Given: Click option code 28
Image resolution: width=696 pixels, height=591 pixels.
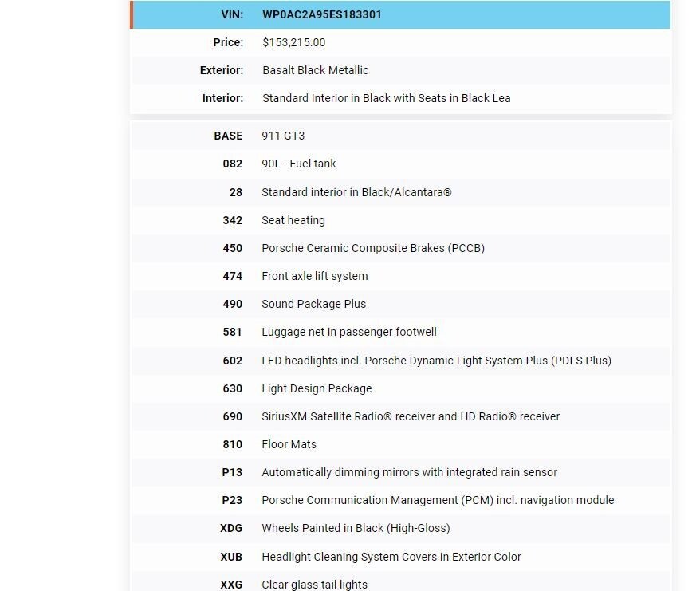Looking at the screenshot, I should point(236,193).
